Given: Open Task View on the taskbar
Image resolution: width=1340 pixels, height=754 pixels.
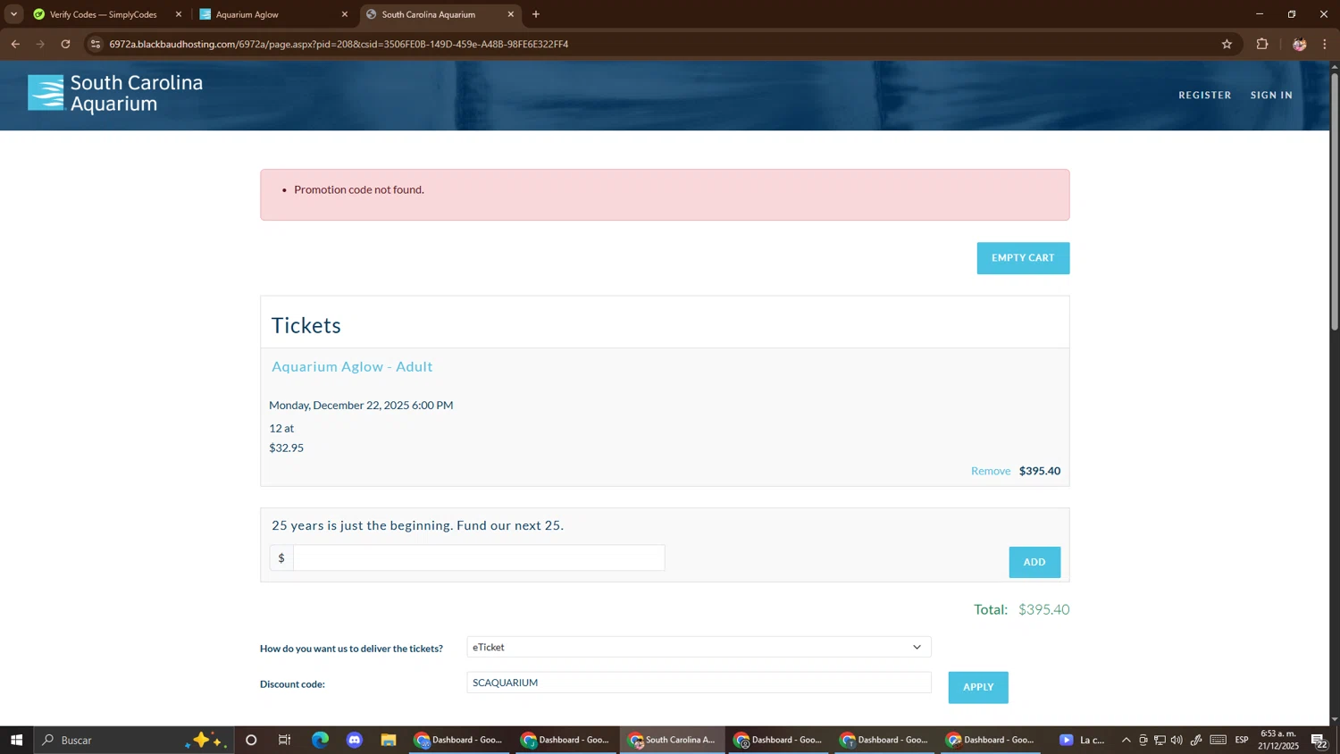Looking at the screenshot, I should 285,740.
